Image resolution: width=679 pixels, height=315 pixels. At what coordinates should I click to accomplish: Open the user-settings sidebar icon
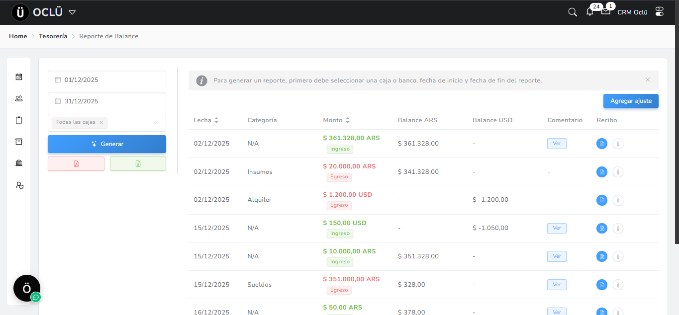click(x=19, y=185)
